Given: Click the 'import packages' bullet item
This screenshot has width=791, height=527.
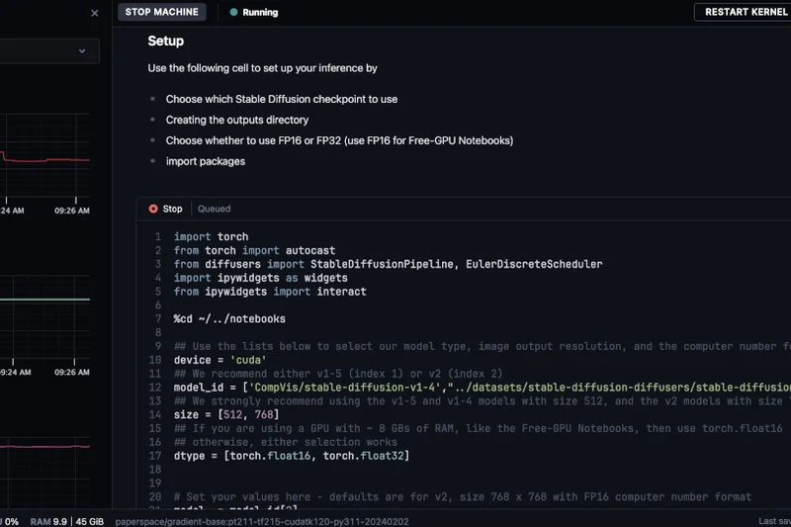Looking at the screenshot, I should [206, 161].
